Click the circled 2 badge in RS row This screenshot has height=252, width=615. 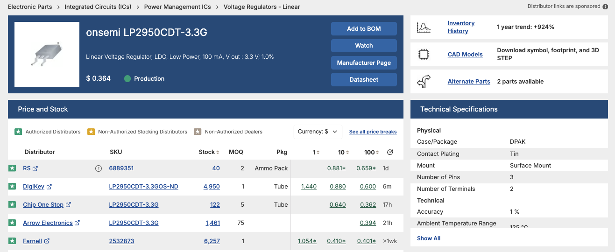tap(99, 168)
